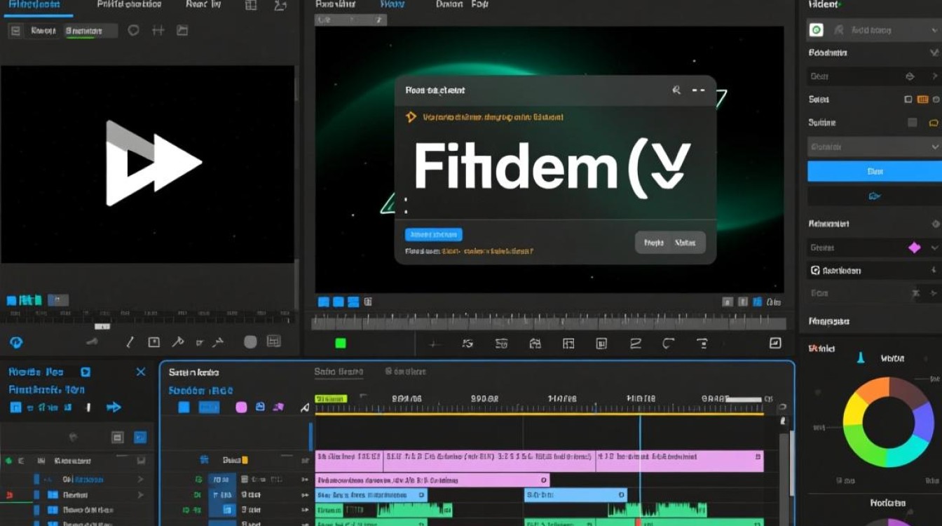The height and width of the screenshot is (526, 942).
Task: Click the table grid icon next to gray circle
Action: coord(274,342)
